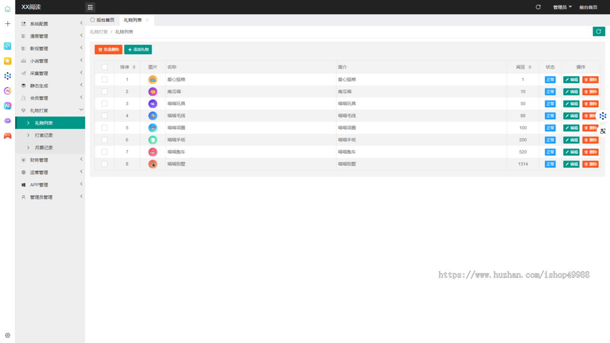The image size is (610, 343).
Task: Check the box for 南瓜喵 row
Action: click(x=104, y=91)
